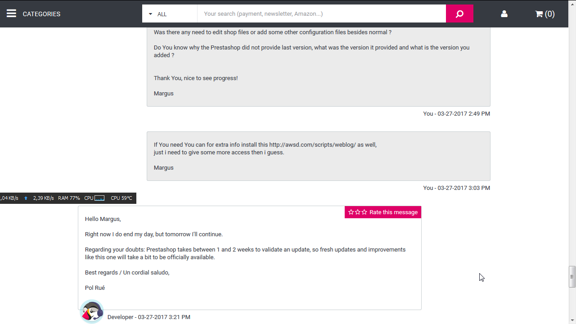
Task: Click the Developer avatar picture
Action: click(92, 311)
